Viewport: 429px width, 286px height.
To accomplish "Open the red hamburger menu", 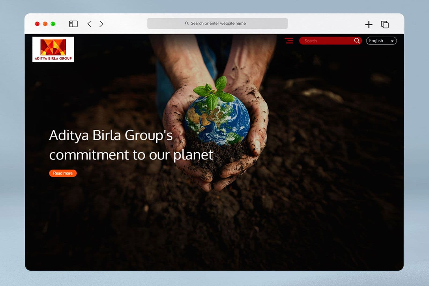I will pos(289,41).
